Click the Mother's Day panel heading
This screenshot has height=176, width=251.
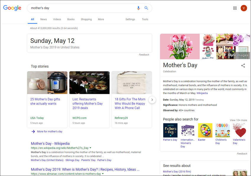pos(180,65)
